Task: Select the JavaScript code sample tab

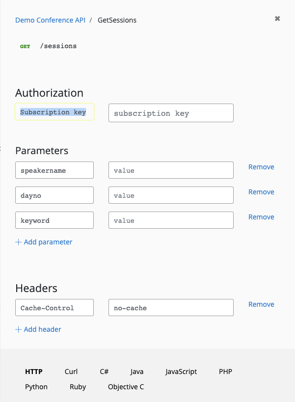Action: [x=181, y=372]
